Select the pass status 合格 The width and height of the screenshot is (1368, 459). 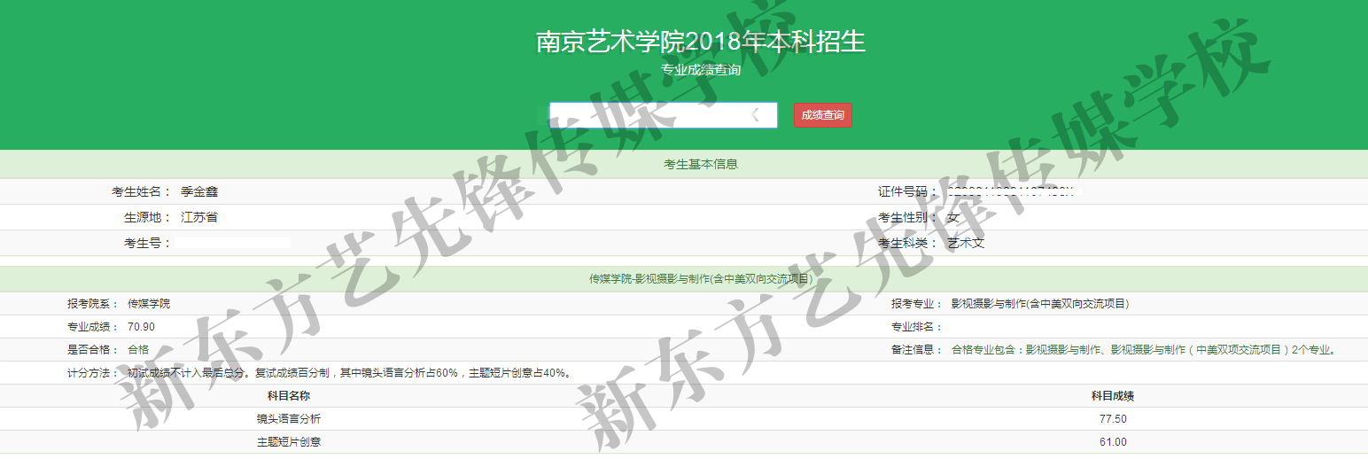point(138,350)
